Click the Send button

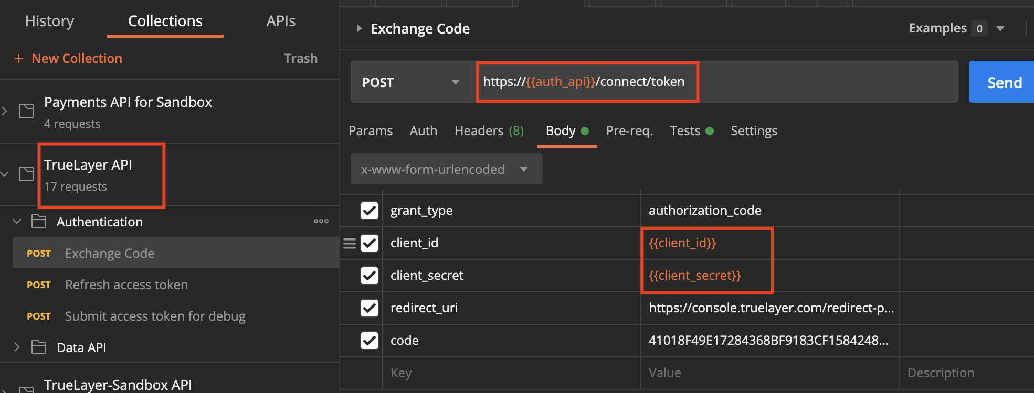point(1001,82)
